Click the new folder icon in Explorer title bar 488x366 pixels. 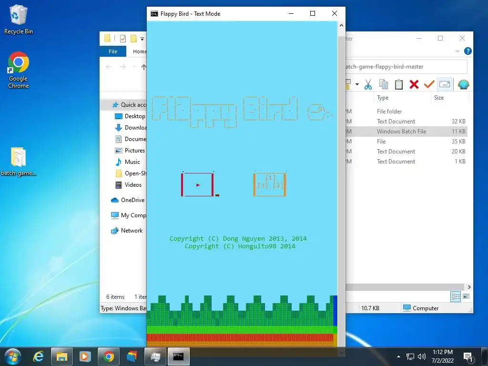pyautogui.click(x=133, y=39)
